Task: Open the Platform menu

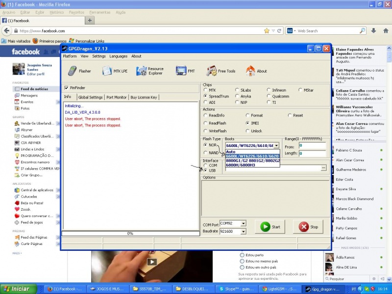Action: tap(70, 56)
